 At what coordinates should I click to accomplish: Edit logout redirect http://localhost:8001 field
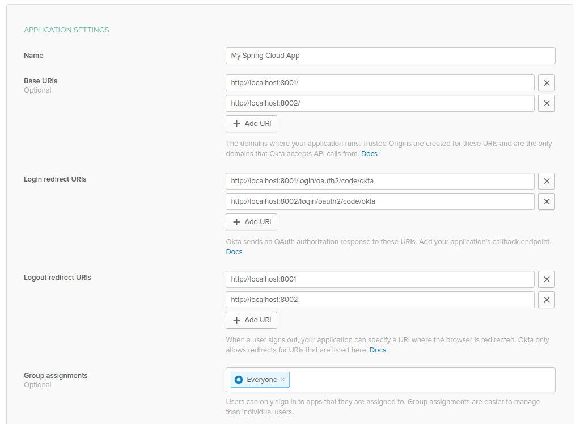(x=380, y=279)
